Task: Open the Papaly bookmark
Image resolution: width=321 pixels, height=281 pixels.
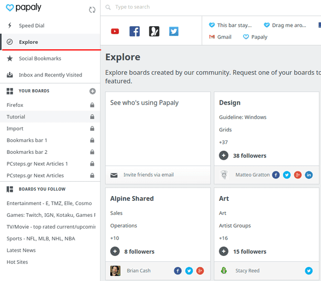Action: click(x=255, y=37)
